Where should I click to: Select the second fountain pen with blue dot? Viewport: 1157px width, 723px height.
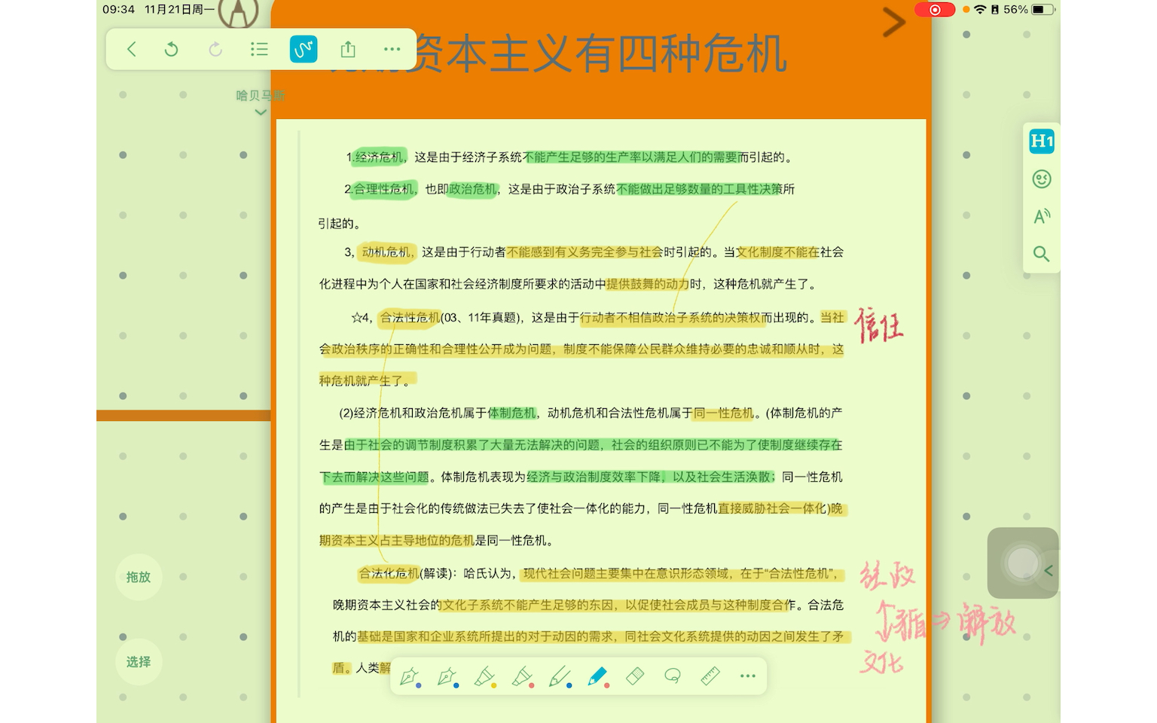coord(447,676)
